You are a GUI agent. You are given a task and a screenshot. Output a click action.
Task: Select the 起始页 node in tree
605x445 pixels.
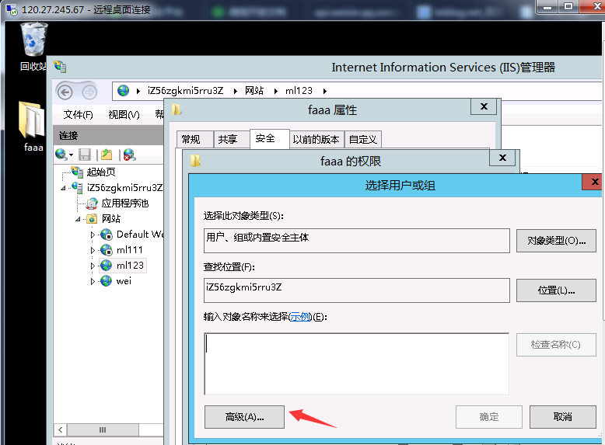click(x=101, y=172)
